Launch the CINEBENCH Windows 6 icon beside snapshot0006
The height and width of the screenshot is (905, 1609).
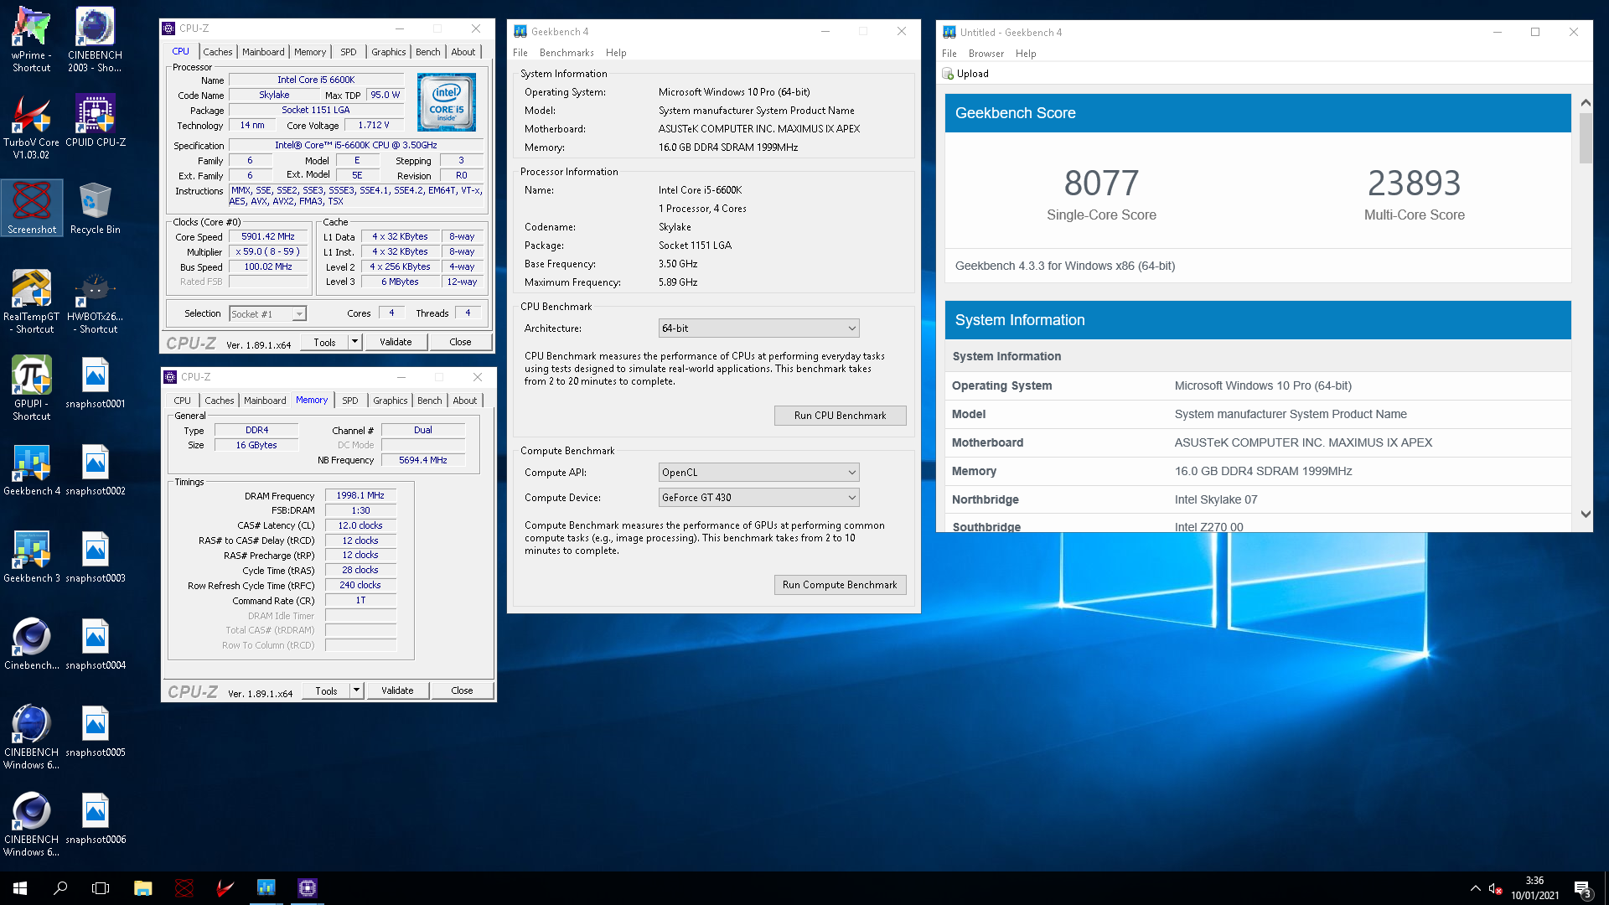point(32,824)
